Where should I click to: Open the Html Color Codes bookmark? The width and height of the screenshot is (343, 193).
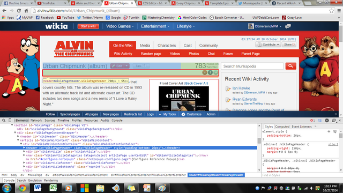coord(192,18)
